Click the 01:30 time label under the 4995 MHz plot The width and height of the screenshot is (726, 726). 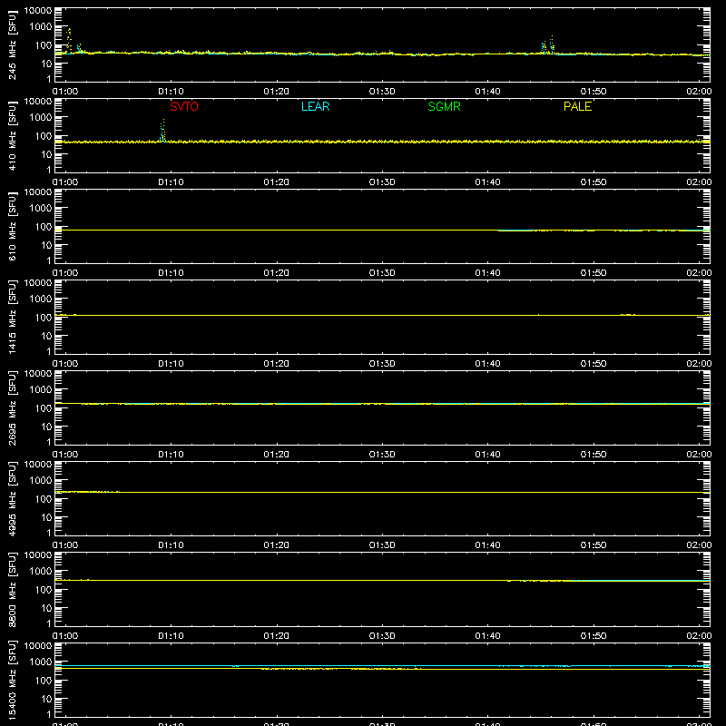pos(382,545)
